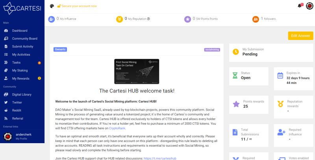Open the t.me/cartesihub support chat link
Viewport: 315px width, 160px height.
pyautogui.click(x=160, y=158)
